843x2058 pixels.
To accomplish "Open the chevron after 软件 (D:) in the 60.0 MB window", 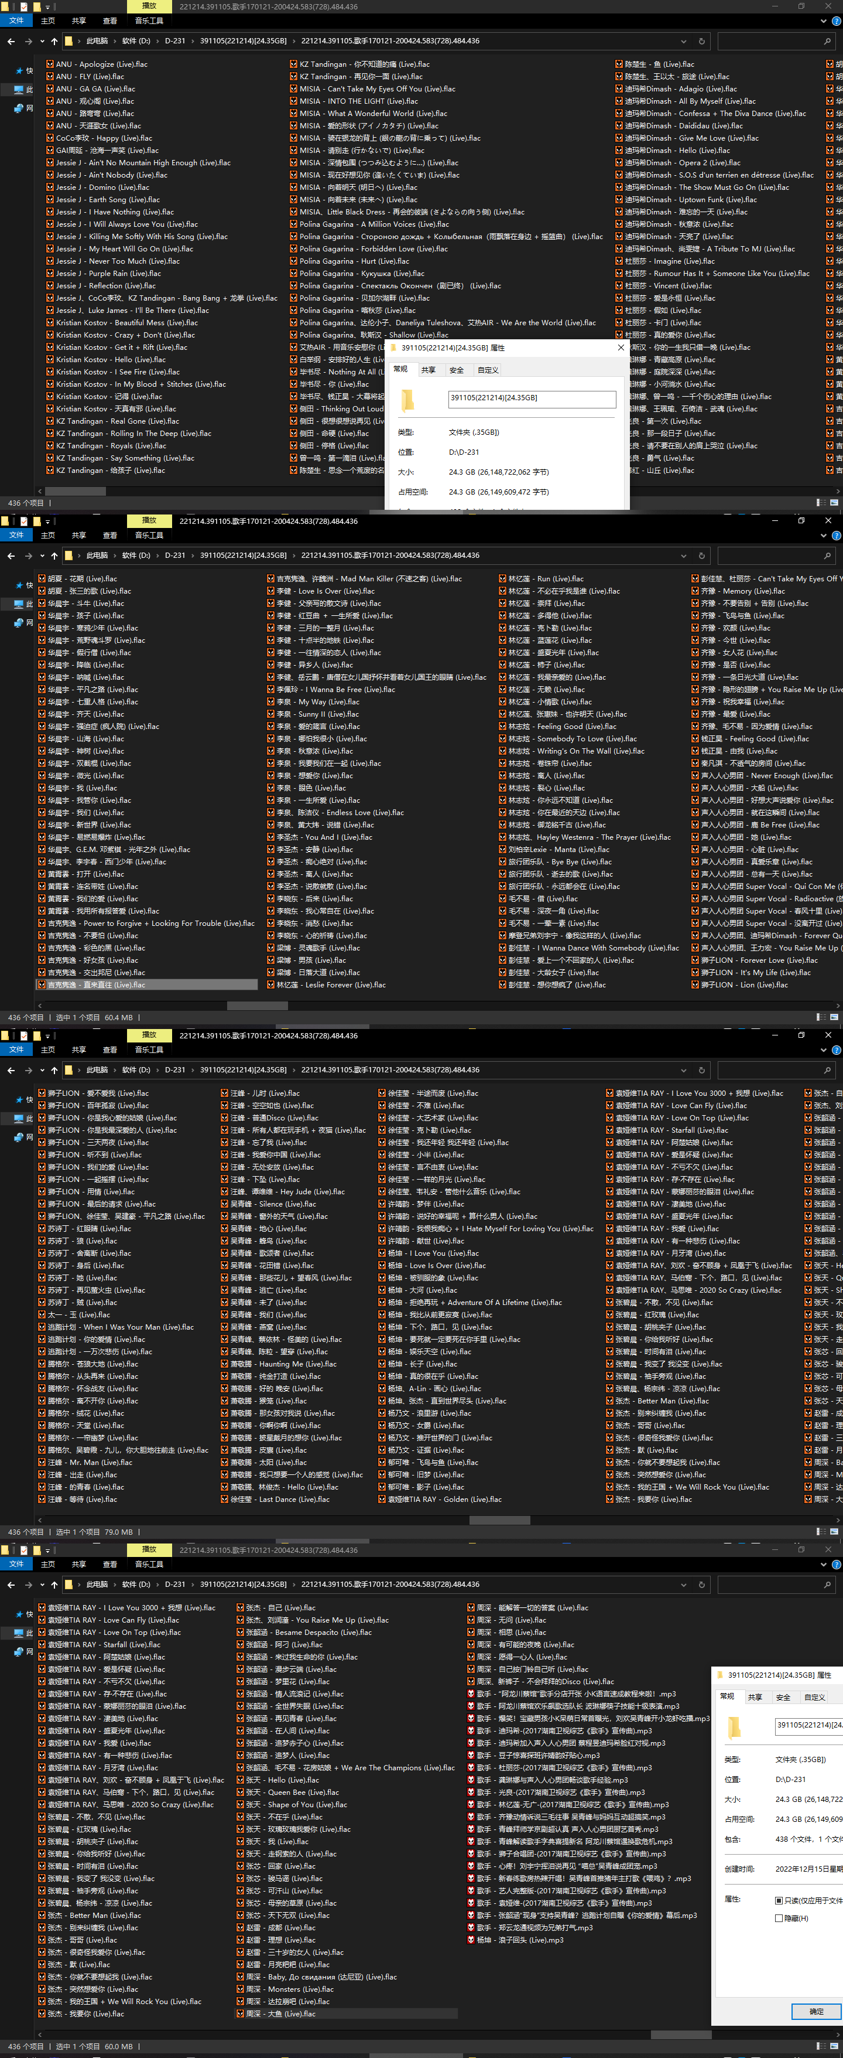I will point(157,1585).
